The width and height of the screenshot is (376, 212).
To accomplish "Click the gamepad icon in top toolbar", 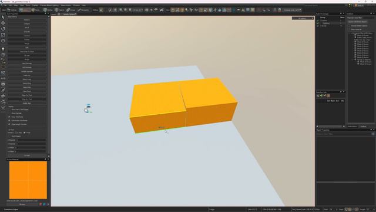I will 162,10.
